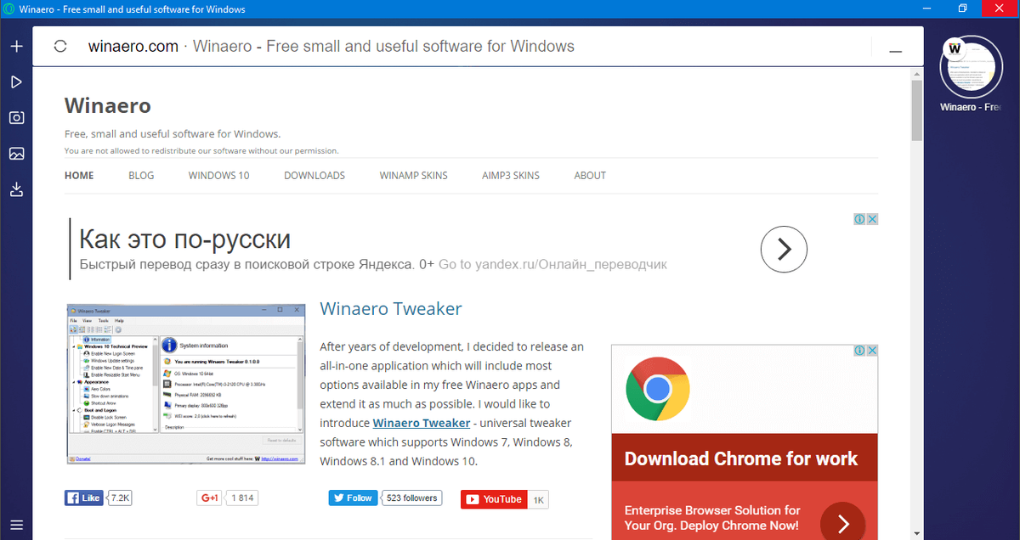
Task: Follow Winaero on Twitter
Action: tap(352, 498)
